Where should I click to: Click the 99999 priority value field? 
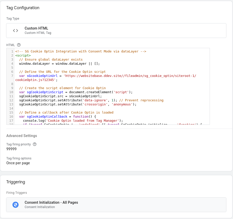point(11,149)
